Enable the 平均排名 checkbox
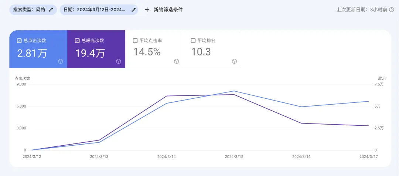The height and width of the screenshot is (176, 399). (x=193, y=41)
